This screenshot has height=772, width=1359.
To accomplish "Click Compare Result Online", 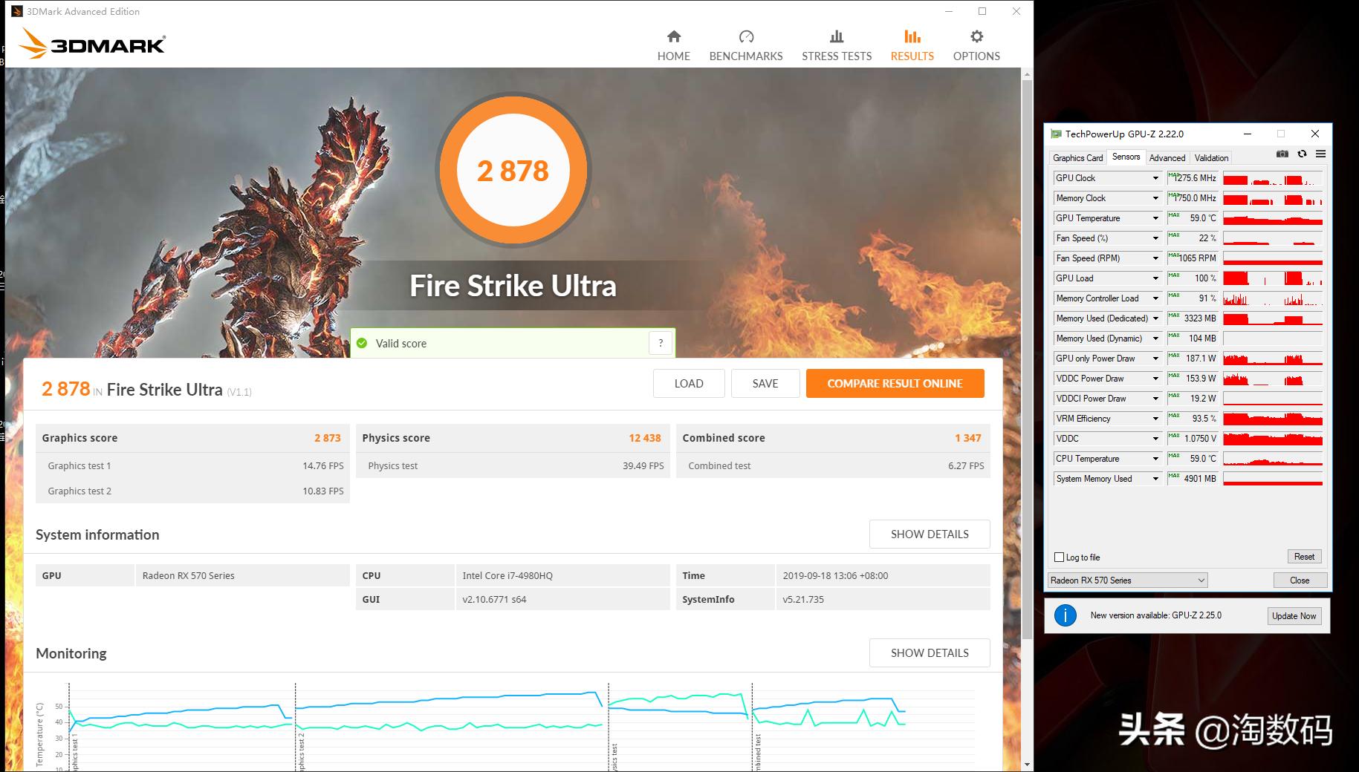I will 895,383.
